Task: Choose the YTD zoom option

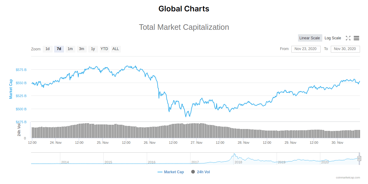Action: tap(104, 49)
